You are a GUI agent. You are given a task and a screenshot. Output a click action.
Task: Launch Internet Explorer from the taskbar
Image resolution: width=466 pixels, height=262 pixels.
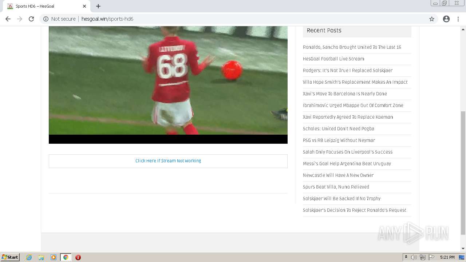click(29, 257)
